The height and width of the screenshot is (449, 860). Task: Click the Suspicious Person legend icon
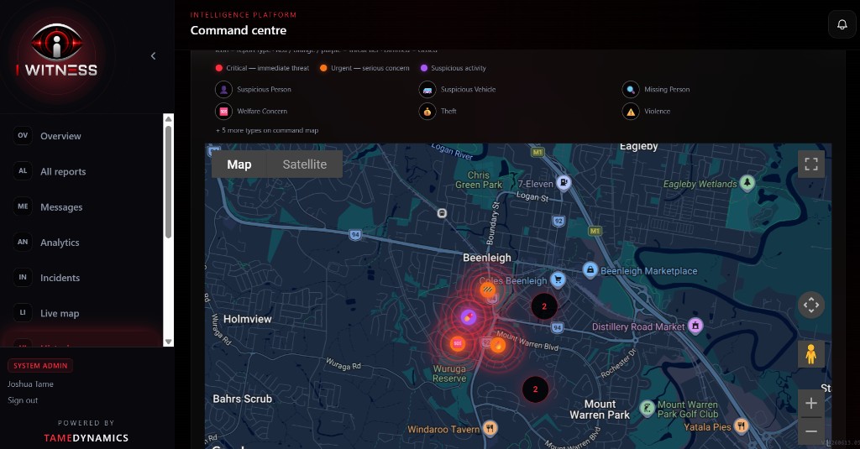(x=223, y=89)
